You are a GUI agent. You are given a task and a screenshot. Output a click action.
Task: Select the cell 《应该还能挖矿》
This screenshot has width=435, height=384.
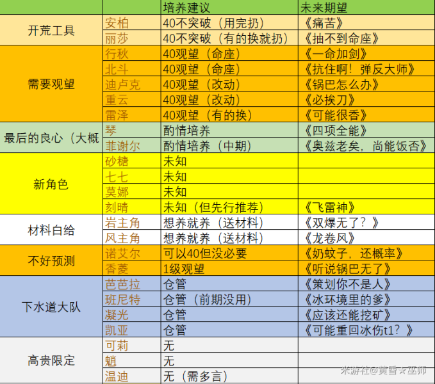(x=366, y=314)
